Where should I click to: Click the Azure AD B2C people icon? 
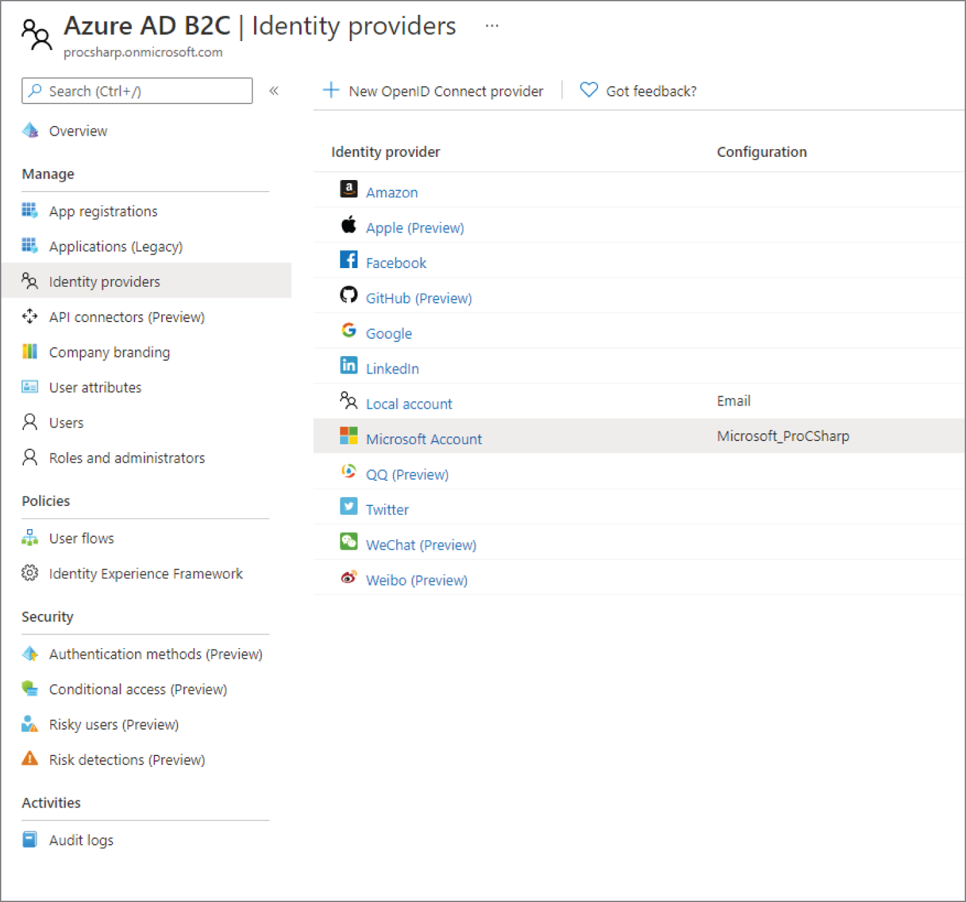[x=36, y=33]
